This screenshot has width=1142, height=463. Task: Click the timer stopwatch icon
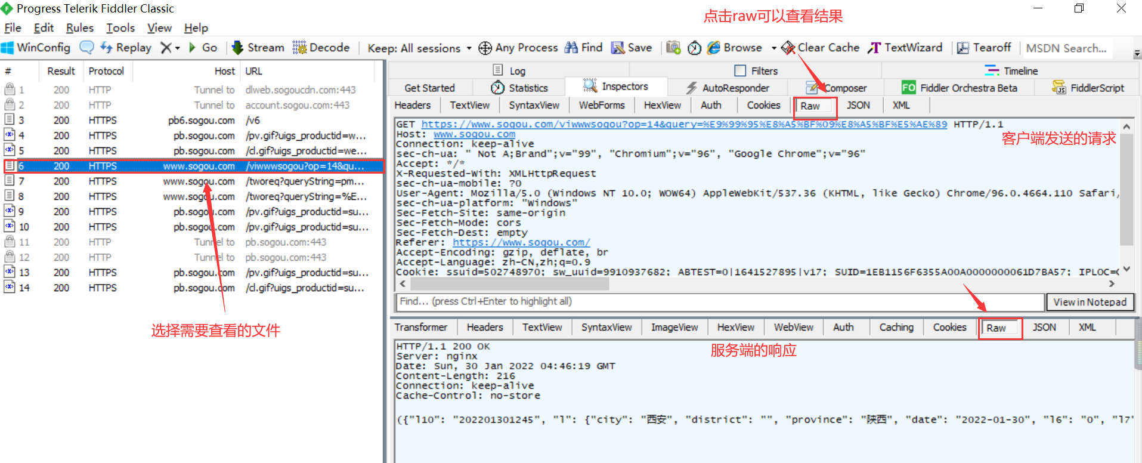(x=694, y=48)
